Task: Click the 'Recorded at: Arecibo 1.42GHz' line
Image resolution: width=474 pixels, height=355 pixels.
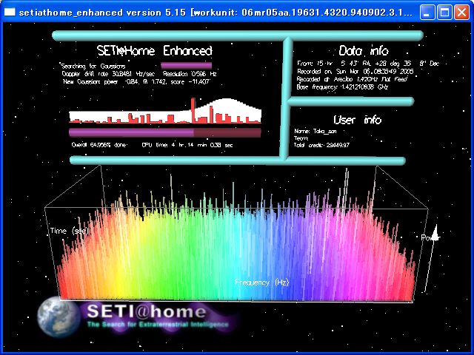Action: pyautogui.click(x=353, y=79)
